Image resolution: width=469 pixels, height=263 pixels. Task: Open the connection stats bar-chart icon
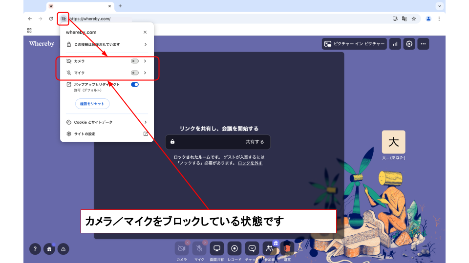(395, 44)
